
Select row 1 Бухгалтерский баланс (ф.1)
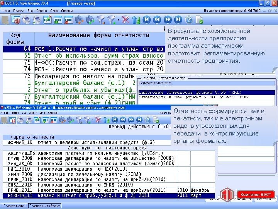pos(70,83)
